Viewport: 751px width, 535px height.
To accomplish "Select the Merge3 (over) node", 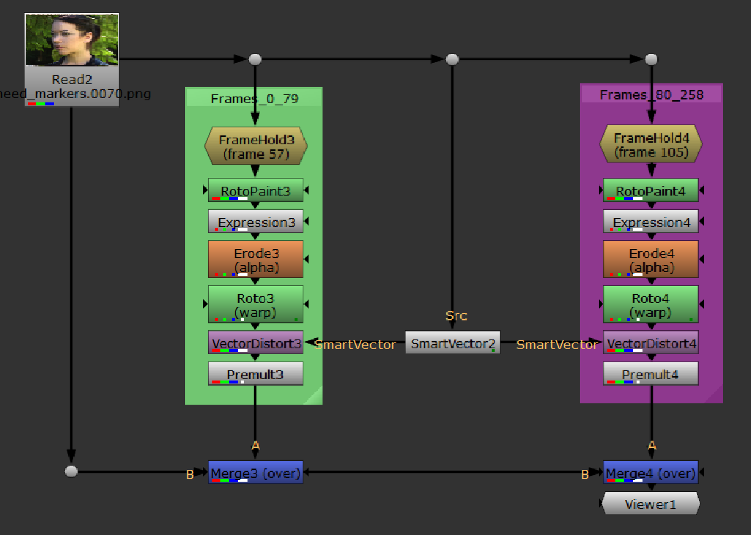I will coord(256,472).
